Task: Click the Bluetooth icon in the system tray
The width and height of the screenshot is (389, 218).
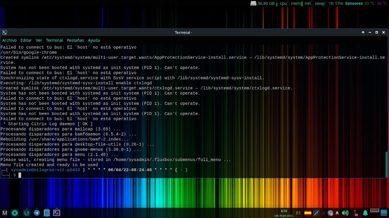Action: (323, 213)
